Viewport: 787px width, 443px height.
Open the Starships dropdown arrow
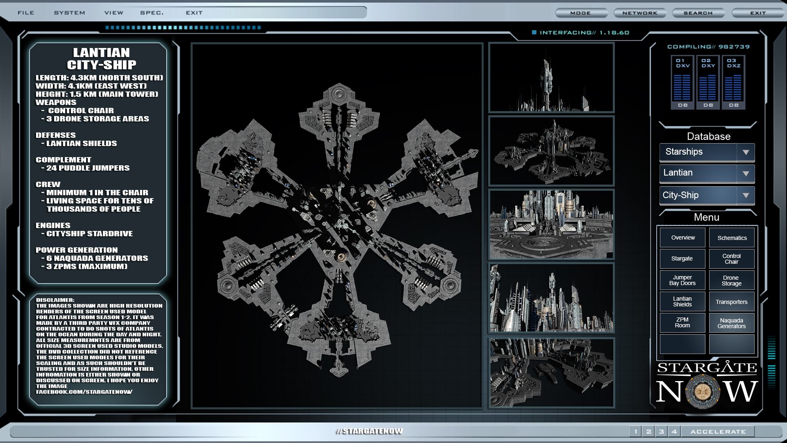[746, 152]
